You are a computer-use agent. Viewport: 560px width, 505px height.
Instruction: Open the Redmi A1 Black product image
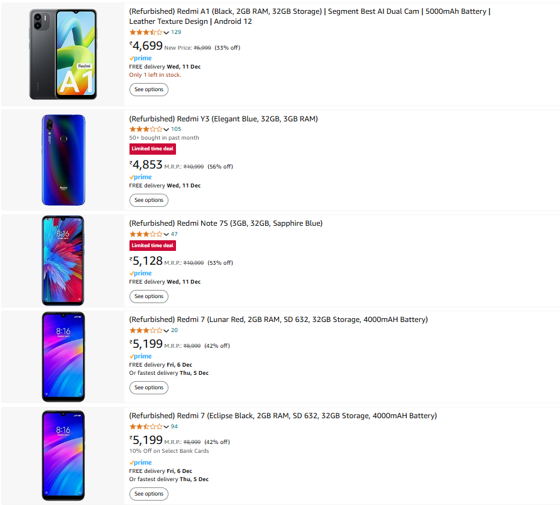coord(63,54)
